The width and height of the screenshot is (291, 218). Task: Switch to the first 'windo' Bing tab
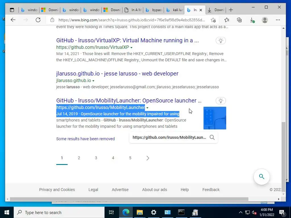pyautogui.click(x=29, y=10)
